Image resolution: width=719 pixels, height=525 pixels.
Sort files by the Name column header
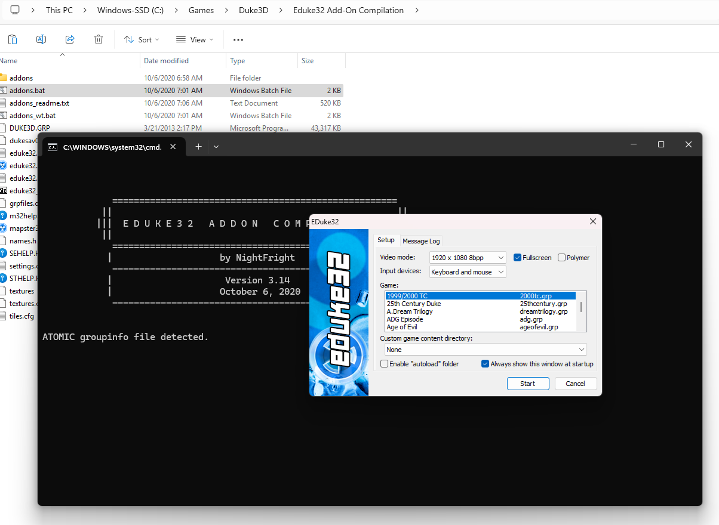point(70,61)
